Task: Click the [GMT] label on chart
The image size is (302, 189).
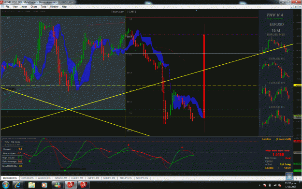Action: coord(131,12)
